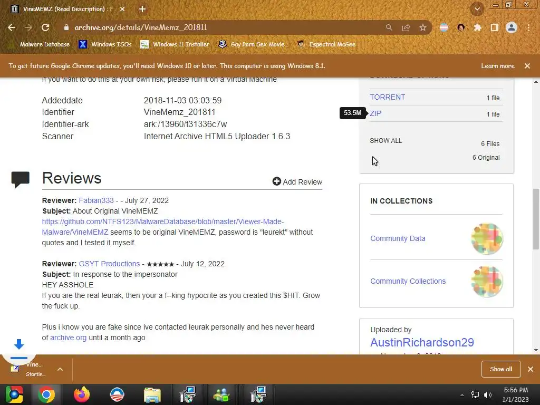The height and width of the screenshot is (405, 540).
Task: Open the colorful Start-like taskbar icon
Action: [x=14, y=394]
